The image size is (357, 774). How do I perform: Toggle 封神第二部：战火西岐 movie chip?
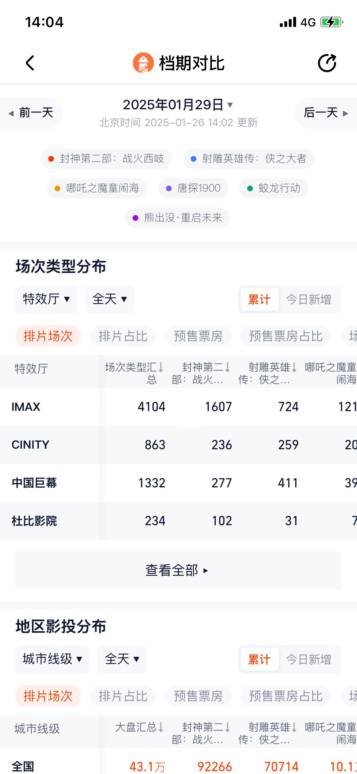tap(106, 159)
